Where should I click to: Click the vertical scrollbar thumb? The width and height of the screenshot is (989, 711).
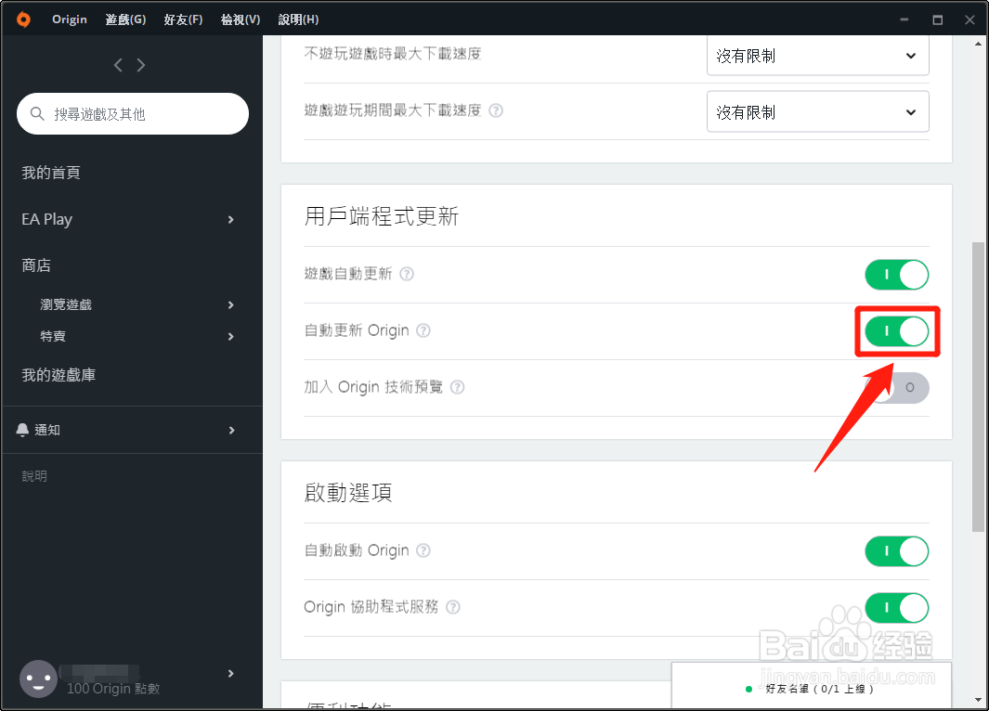[x=978, y=387]
